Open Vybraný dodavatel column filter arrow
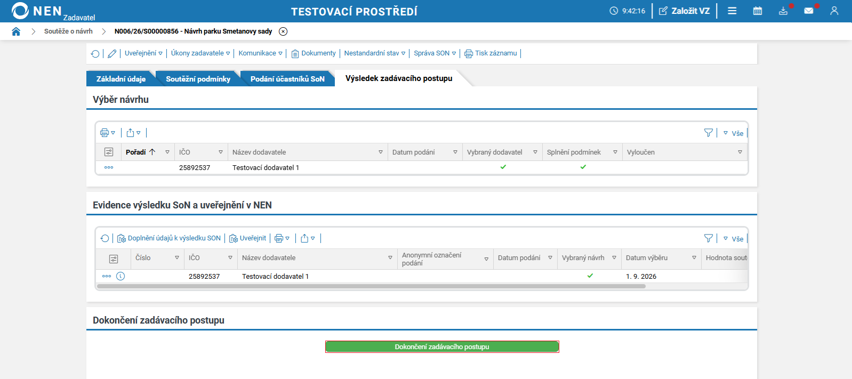Screen dimensions: 852x379 (535, 152)
